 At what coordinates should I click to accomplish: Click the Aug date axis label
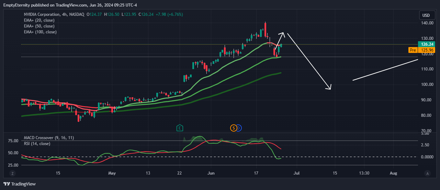click(x=394, y=174)
